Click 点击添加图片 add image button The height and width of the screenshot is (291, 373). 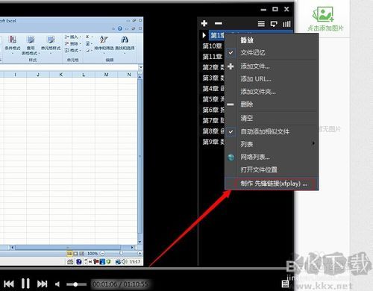(x=325, y=19)
